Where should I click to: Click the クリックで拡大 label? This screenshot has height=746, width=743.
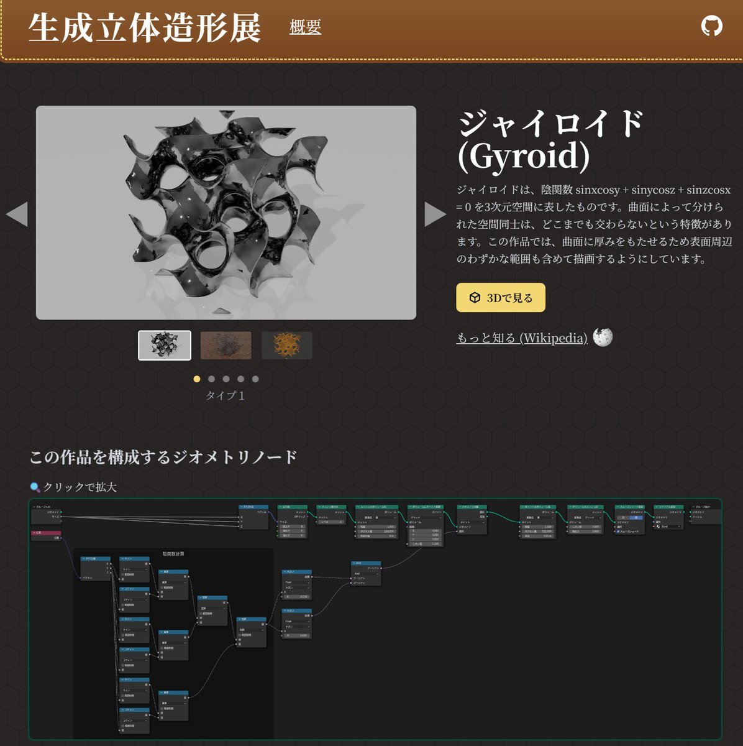(80, 487)
